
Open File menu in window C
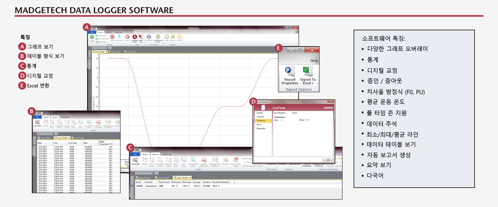coord(135,154)
